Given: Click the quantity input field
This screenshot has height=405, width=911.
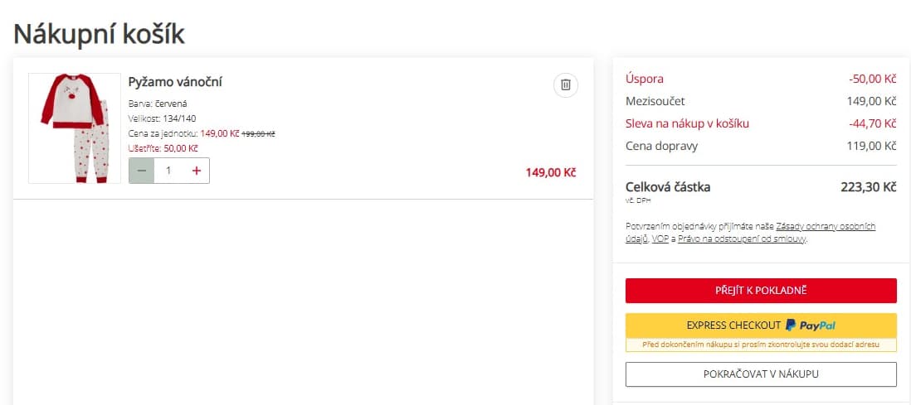Looking at the screenshot, I should click(169, 171).
